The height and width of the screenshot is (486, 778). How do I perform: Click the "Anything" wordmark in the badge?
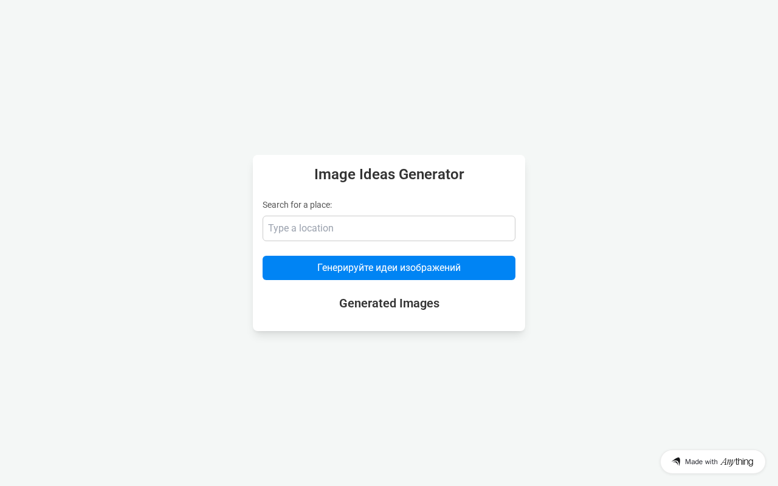(737, 462)
